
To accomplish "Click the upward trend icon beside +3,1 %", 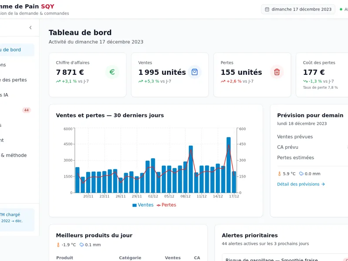I will [58, 81].
